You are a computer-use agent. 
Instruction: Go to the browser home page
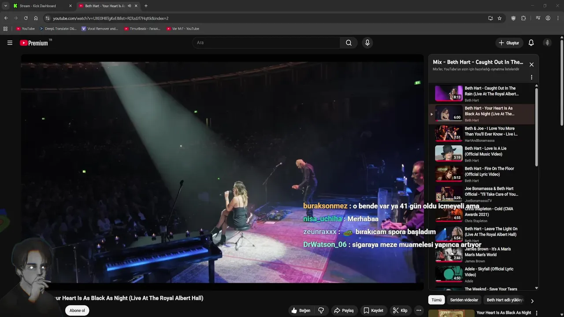tap(36, 18)
